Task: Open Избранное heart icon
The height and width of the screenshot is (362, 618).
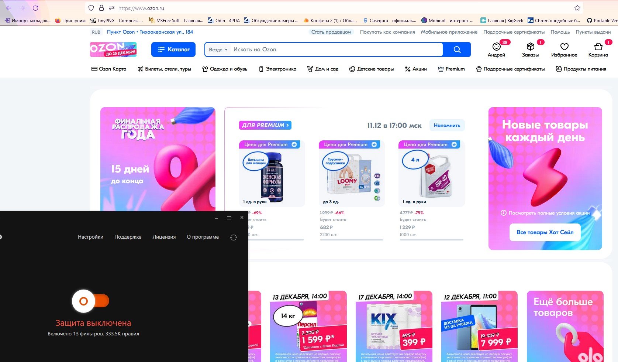Action: click(564, 47)
